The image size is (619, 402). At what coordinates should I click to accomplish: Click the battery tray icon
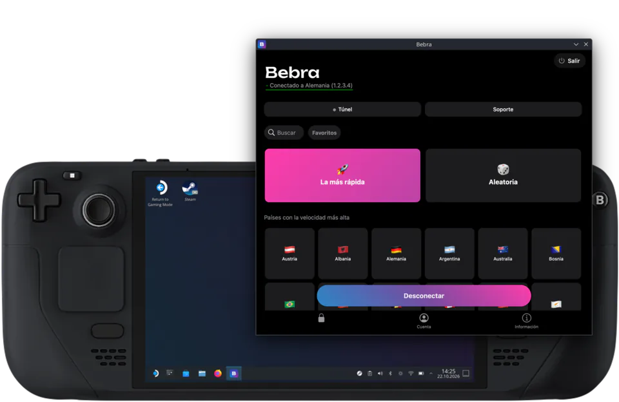tap(421, 373)
